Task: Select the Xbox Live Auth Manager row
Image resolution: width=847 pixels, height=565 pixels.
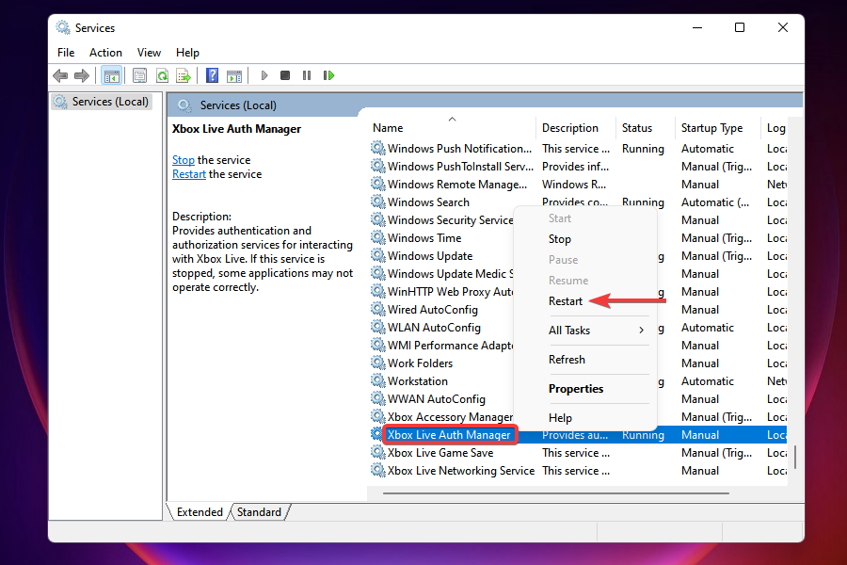Action: click(578, 434)
